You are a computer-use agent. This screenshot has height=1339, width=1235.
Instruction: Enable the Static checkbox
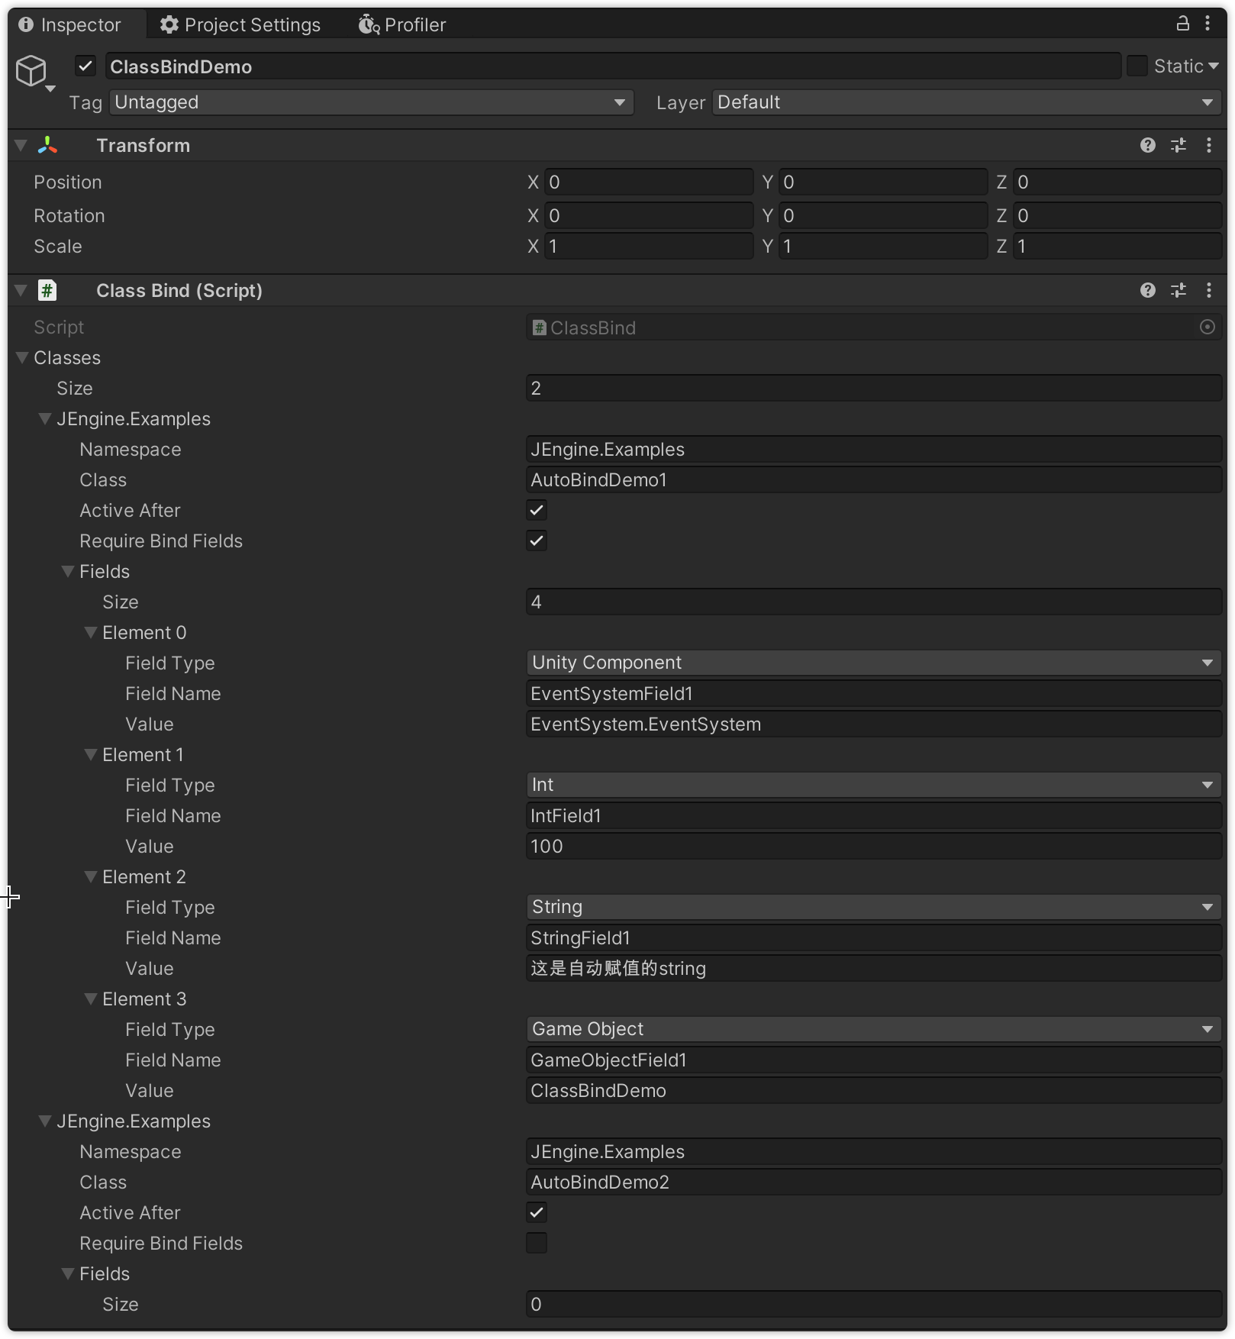pyautogui.click(x=1137, y=66)
